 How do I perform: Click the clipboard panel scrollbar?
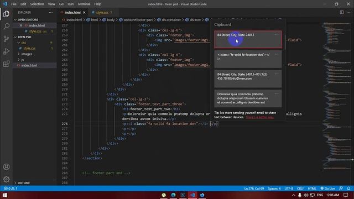pos(285,42)
